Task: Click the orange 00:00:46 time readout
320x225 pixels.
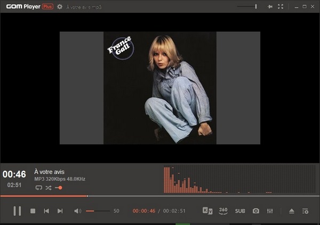Action: click(144, 211)
